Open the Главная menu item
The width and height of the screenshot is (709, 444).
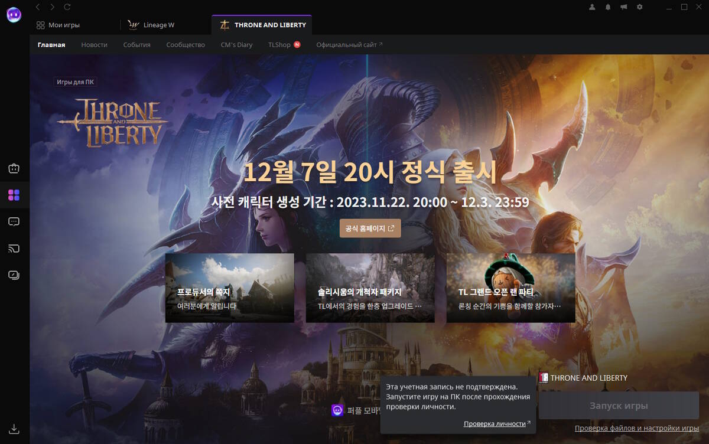pyautogui.click(x=51, y=45)
